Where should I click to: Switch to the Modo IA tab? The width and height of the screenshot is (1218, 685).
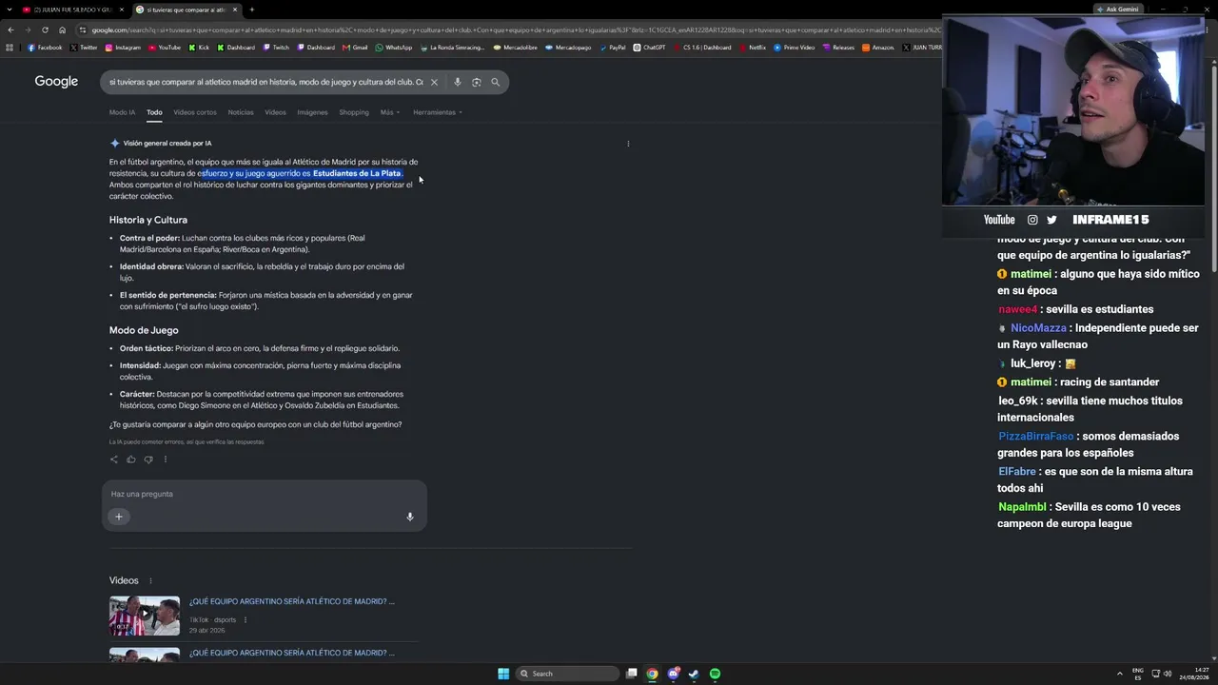pos(122,112)
